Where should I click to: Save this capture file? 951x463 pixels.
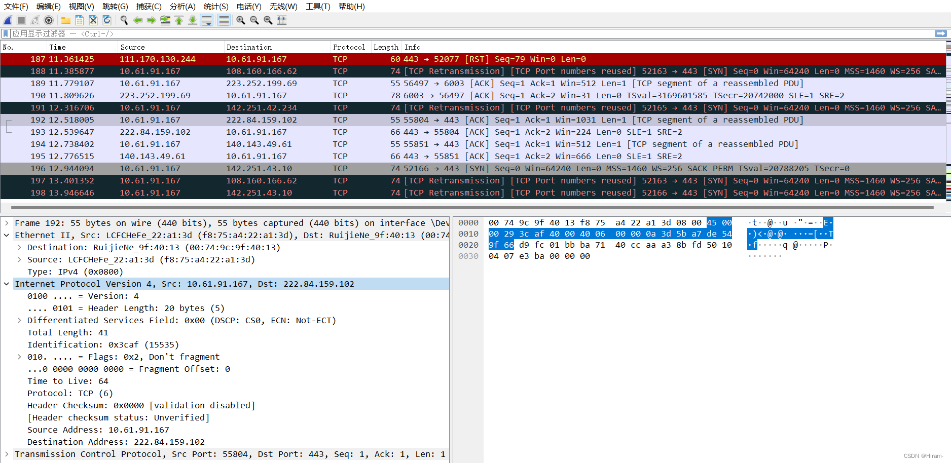click(x=80, y=20)
